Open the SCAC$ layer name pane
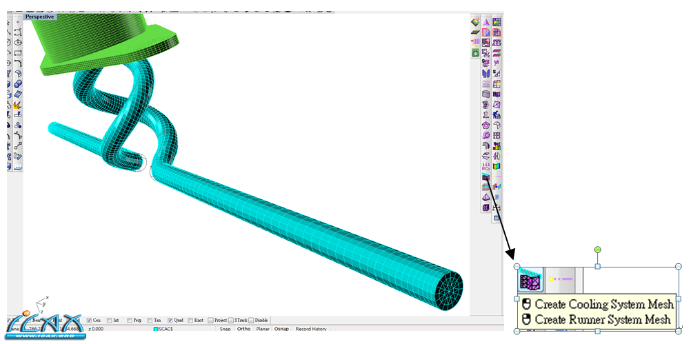This screenshot has width=691, height=344. pyautogui.click(x=166, y=329)
